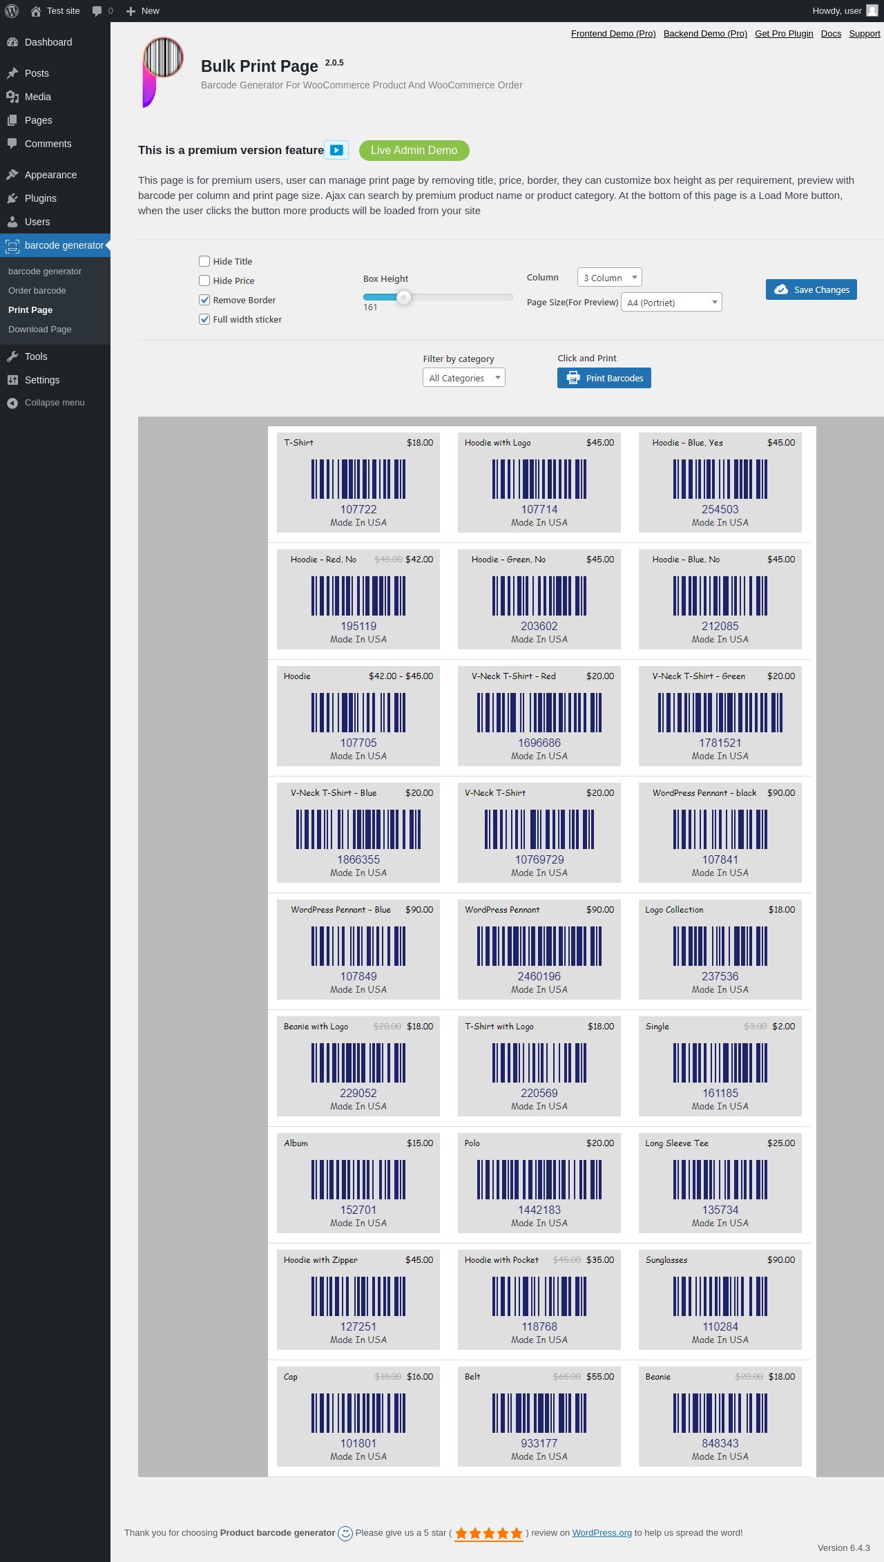Image resolution: width=884 pixels, height=1562 pixels.
Task: Click the five star rating icons
Action: (488, 1533)
